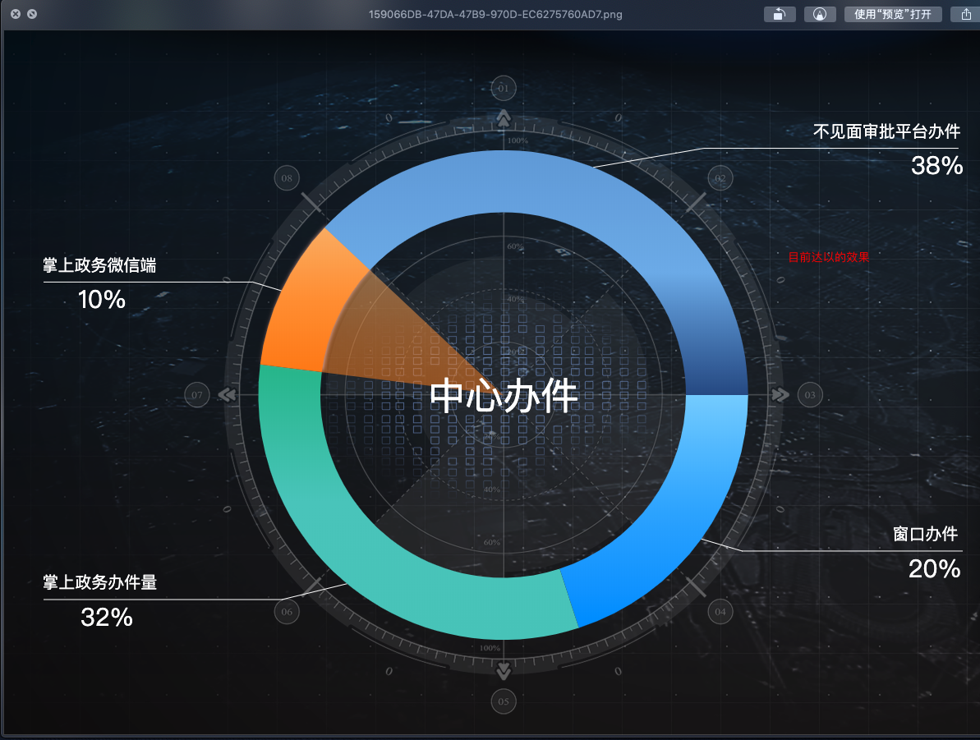Click the double-left chevron beside marker 07

click(x=227, y=394)
